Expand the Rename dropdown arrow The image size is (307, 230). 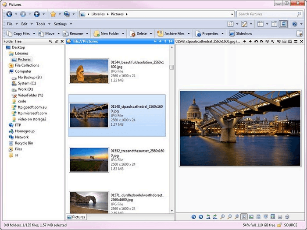click(x=87, y=34)
